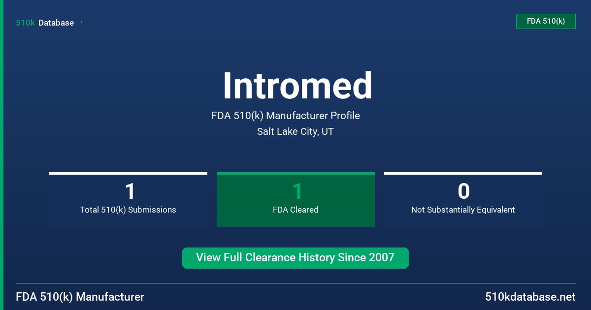Click the 510k Database logo text
This screenshot has width=591, height=310.
click(45, 23)
